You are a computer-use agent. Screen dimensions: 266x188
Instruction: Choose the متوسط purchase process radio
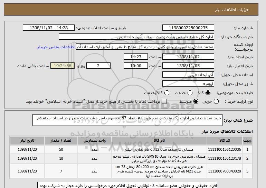tap(196, 102)
